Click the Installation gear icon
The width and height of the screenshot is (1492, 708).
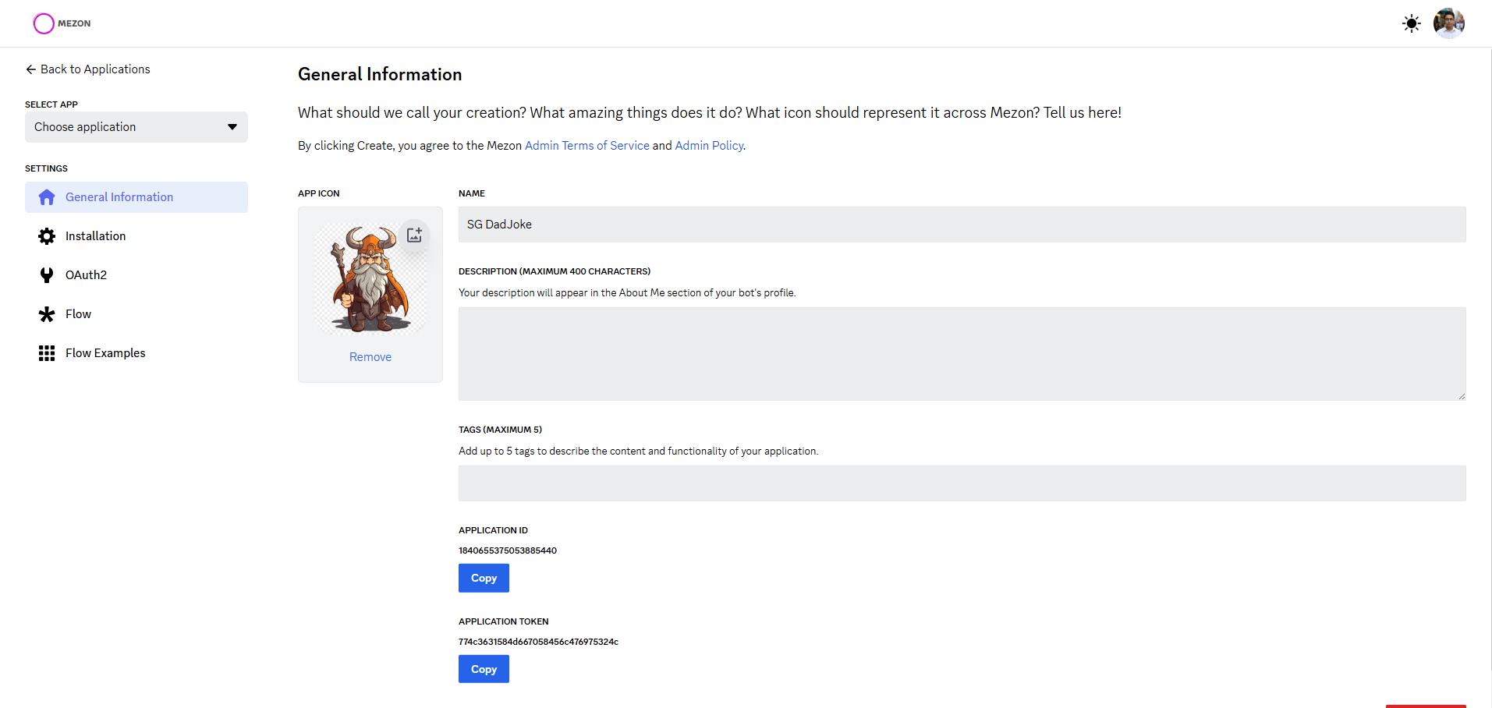(47, 236)
